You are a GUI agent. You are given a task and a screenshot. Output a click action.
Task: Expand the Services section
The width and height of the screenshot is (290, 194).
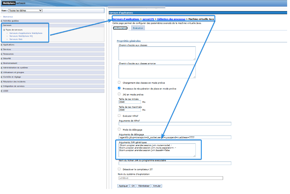(x=2, y=49)
